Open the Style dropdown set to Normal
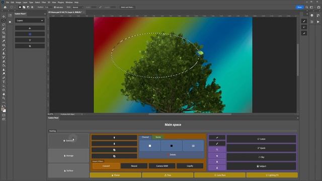This screenshot has width=322, height=181. click(77, 7)
